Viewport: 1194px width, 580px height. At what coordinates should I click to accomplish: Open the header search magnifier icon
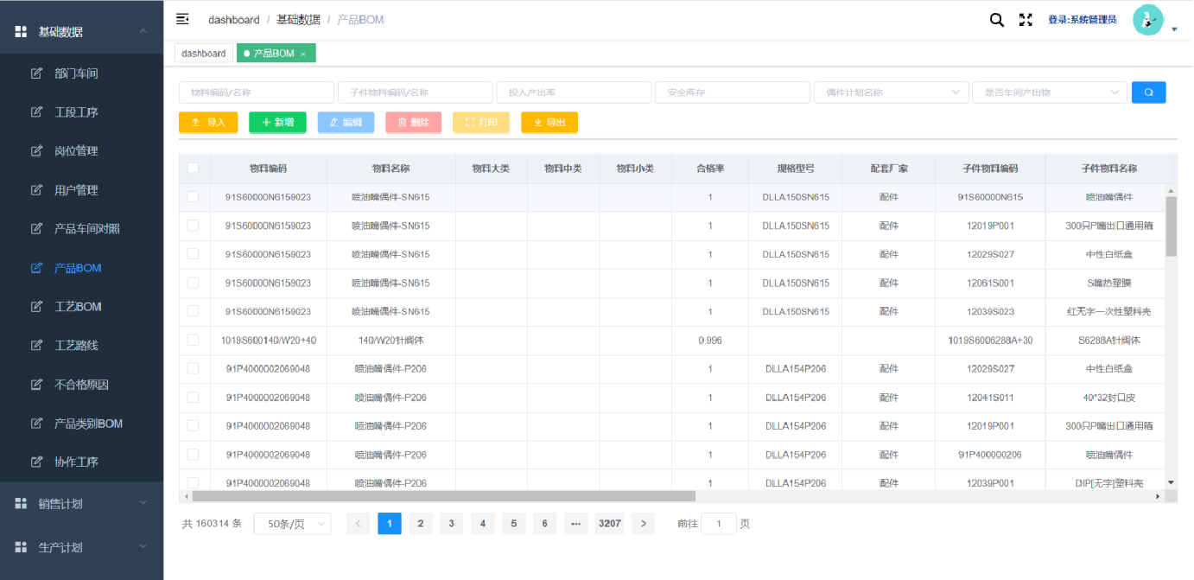coord(996,20)
